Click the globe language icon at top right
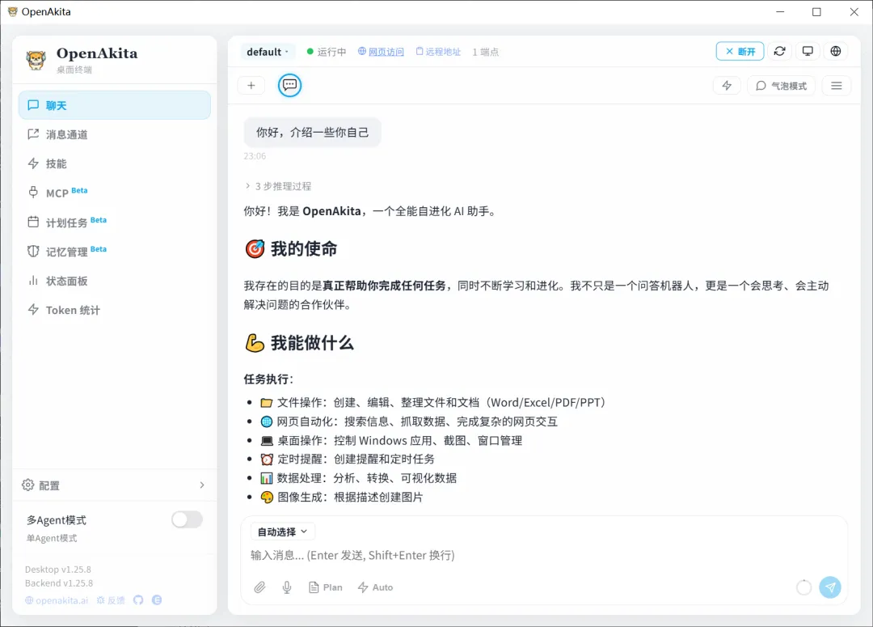This screenshot has width=873, height=627. click(836, 51)
